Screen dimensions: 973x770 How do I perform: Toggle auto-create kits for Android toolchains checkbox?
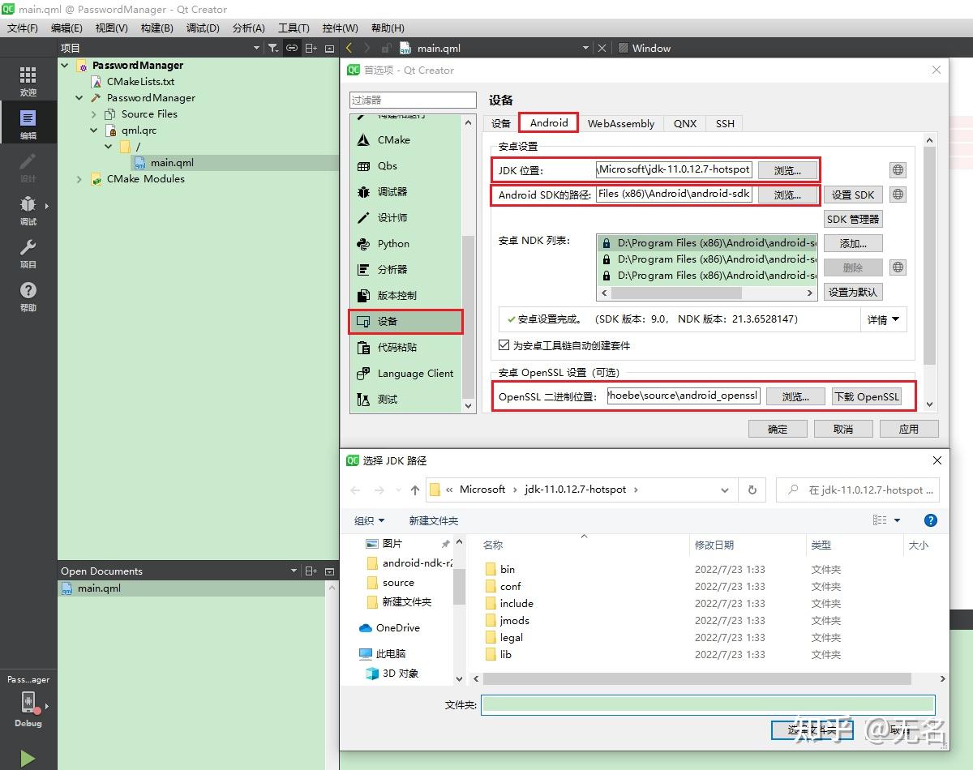[x=504, y=345]
